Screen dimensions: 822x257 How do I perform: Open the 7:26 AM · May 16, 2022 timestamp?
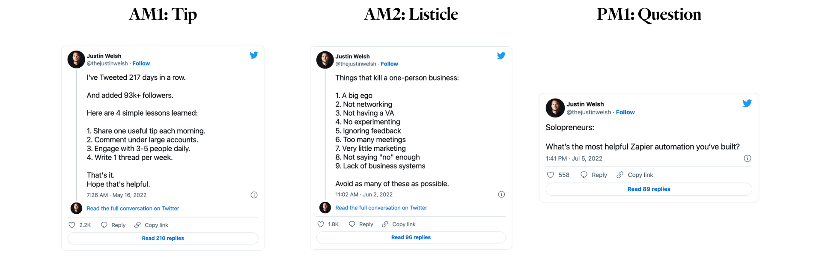pyautogui.click(x=116, y=195)
